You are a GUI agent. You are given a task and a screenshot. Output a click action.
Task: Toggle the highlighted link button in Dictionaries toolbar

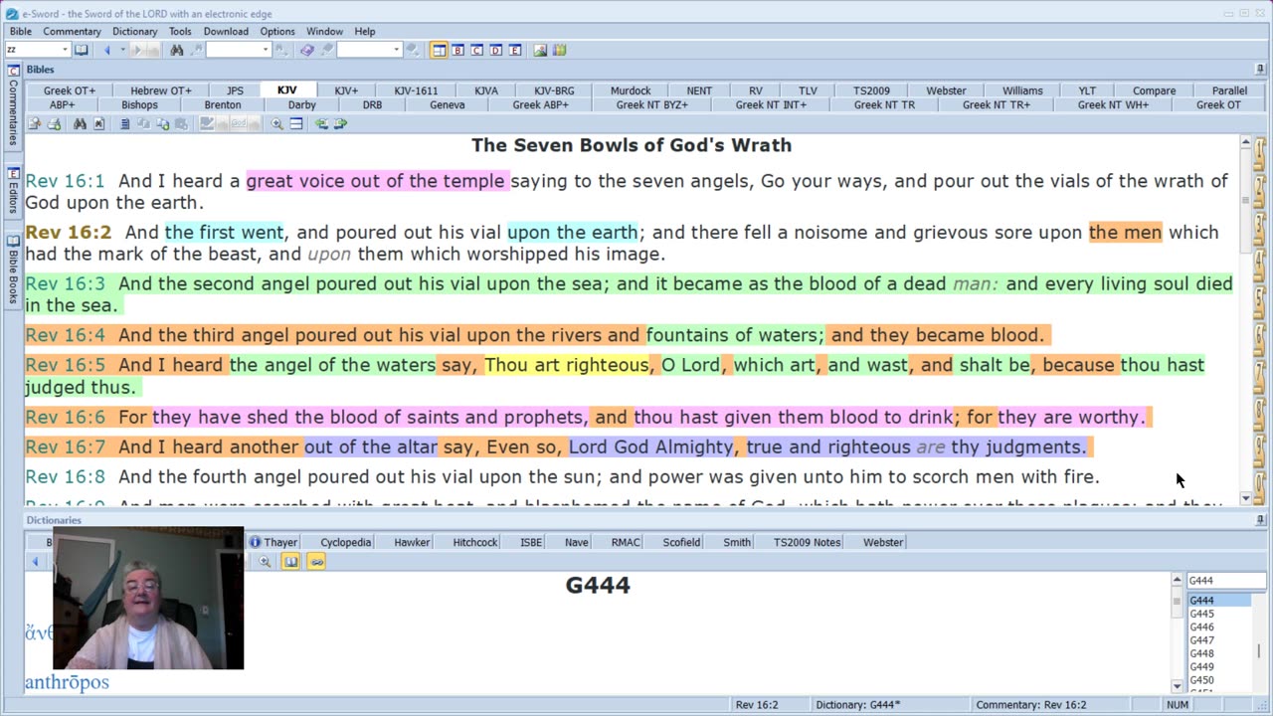click(316, 562)
